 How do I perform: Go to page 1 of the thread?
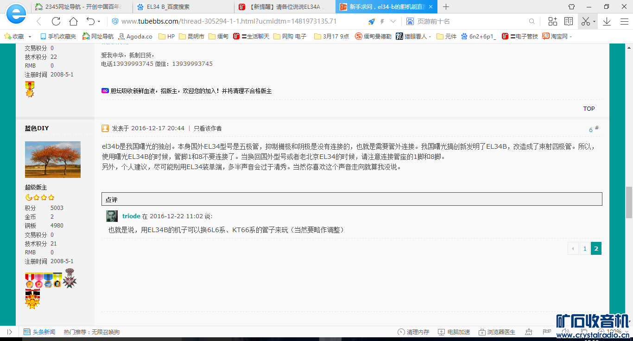tap(585, 249)
